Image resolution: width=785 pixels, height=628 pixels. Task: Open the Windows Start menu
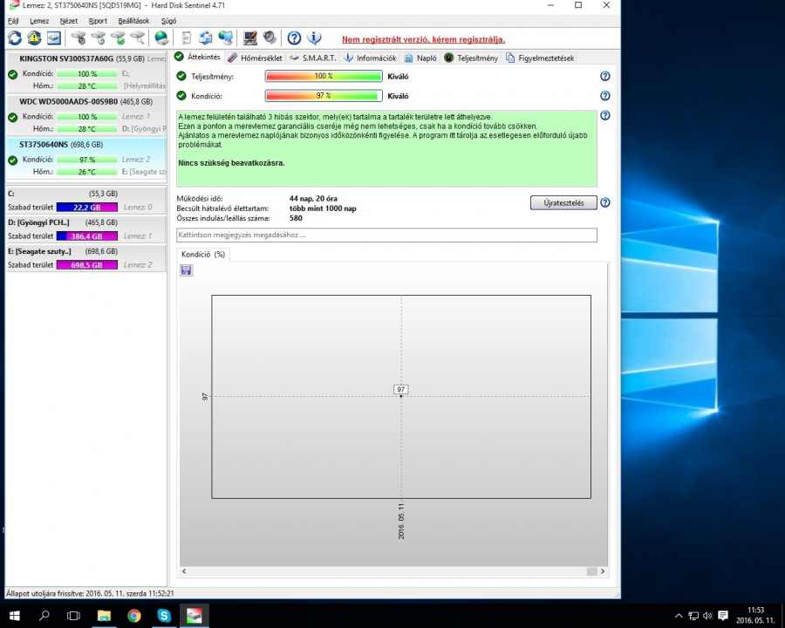(x=15, y=616)
